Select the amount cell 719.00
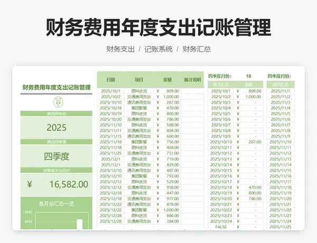Viewport: 317px width, 243px height. pyautogui.click(x=167, y=159)
